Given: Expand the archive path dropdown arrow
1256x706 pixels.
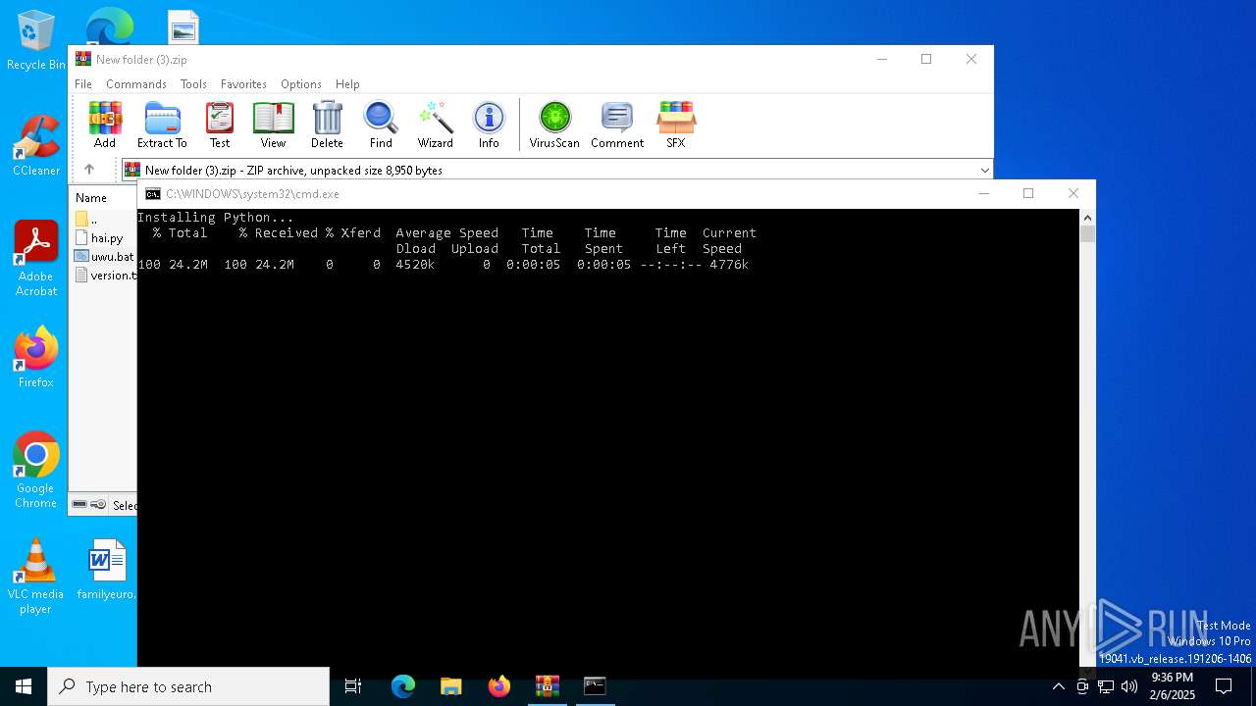Looking at the screenshot, I should [x=984, y=171].
